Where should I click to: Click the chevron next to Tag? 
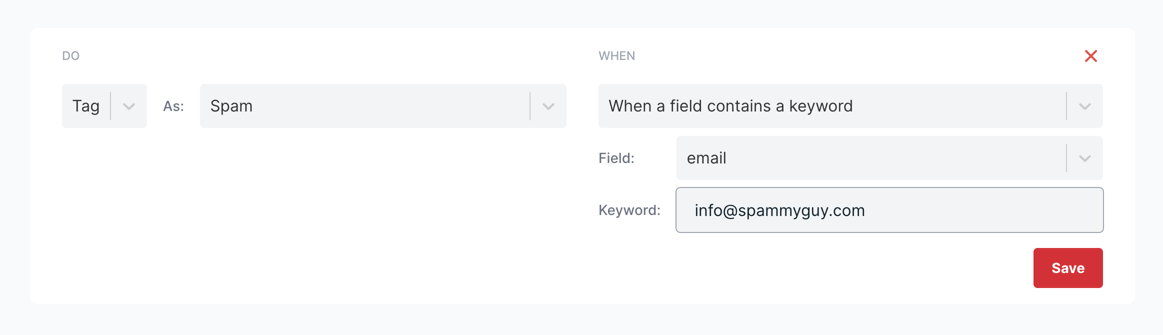pyautogui.click(x=129, y=106)
